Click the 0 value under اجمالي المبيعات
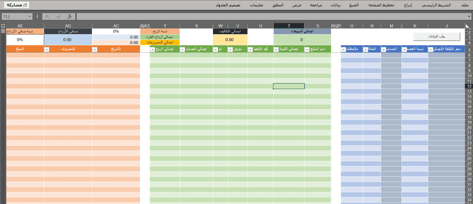The width and height of the screenshot is (473, 204). point(302,40)
